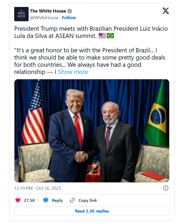Click the reply speech bubble icon
The image size is (185, 224).
pyautogui.click(x=46, y=200)
